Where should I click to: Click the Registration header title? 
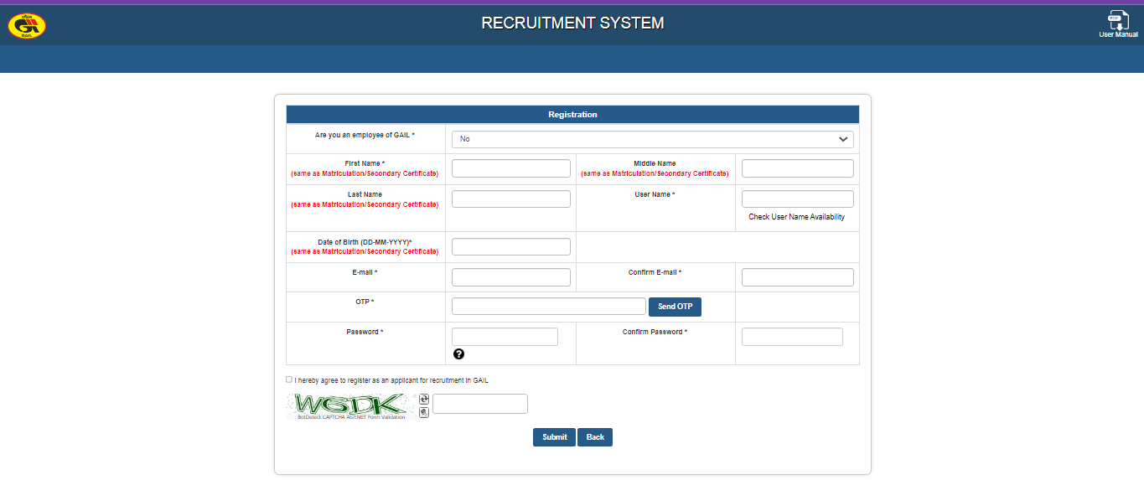[x=572, y=115]
